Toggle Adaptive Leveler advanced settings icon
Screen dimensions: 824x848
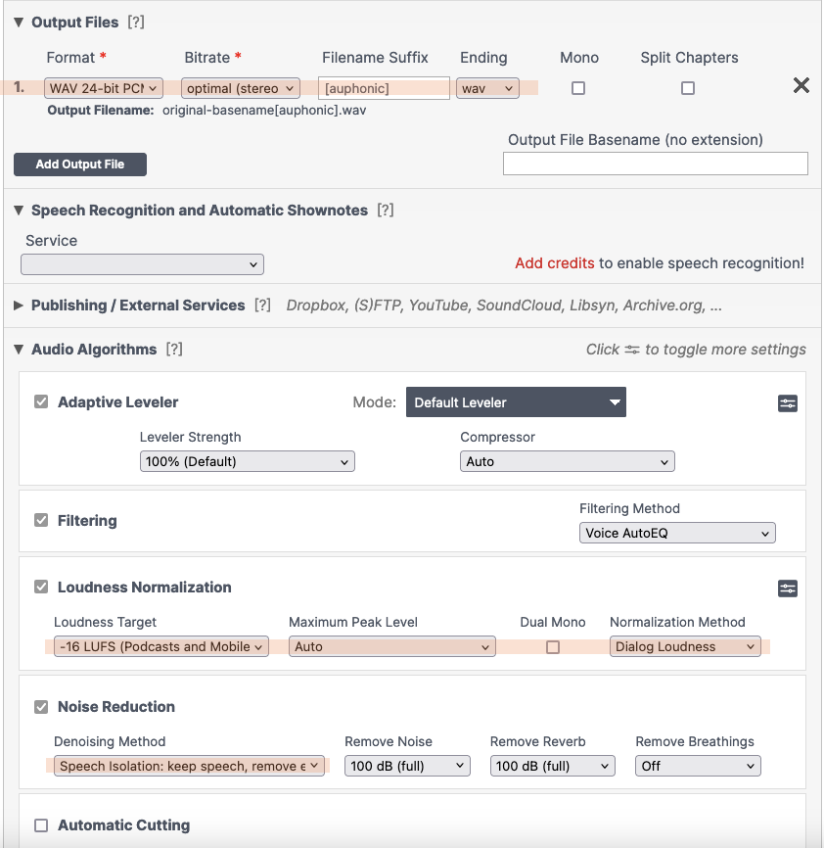coord(787,403)
